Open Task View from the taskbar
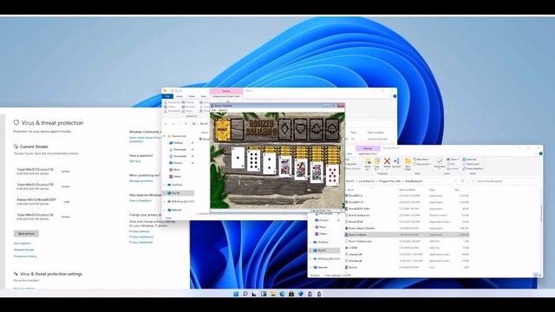 (254, 294)
